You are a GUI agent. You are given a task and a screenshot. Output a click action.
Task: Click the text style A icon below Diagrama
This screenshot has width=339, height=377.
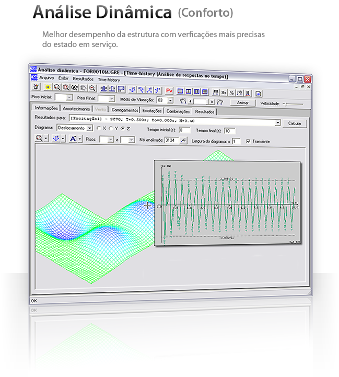tap(73, 139)
